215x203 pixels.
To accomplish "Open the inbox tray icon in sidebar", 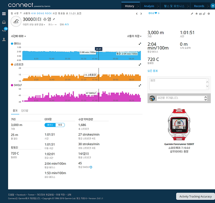I will click(x=4, y=22).
